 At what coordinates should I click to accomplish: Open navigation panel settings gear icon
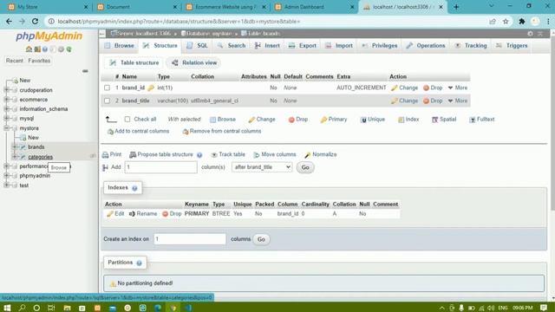[x=61, y=49]
